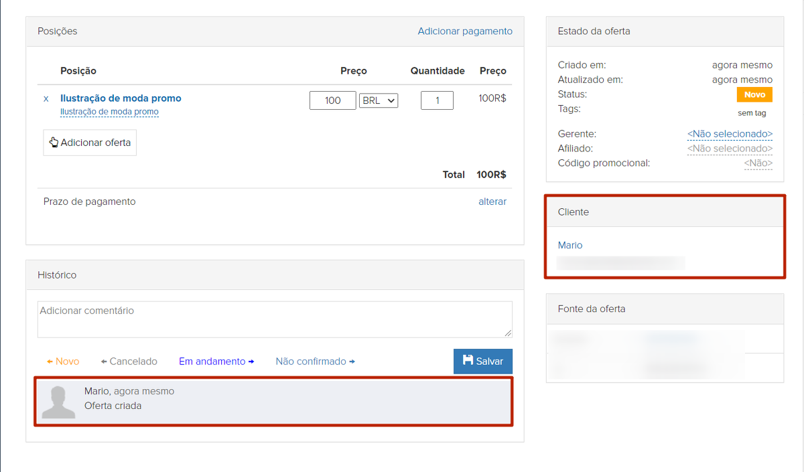The height and width of the screenshot is (472, 804).
Task: Click the quantity input field
Action: 437,100
